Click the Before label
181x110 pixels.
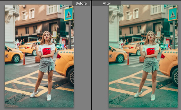pos(81,3)
